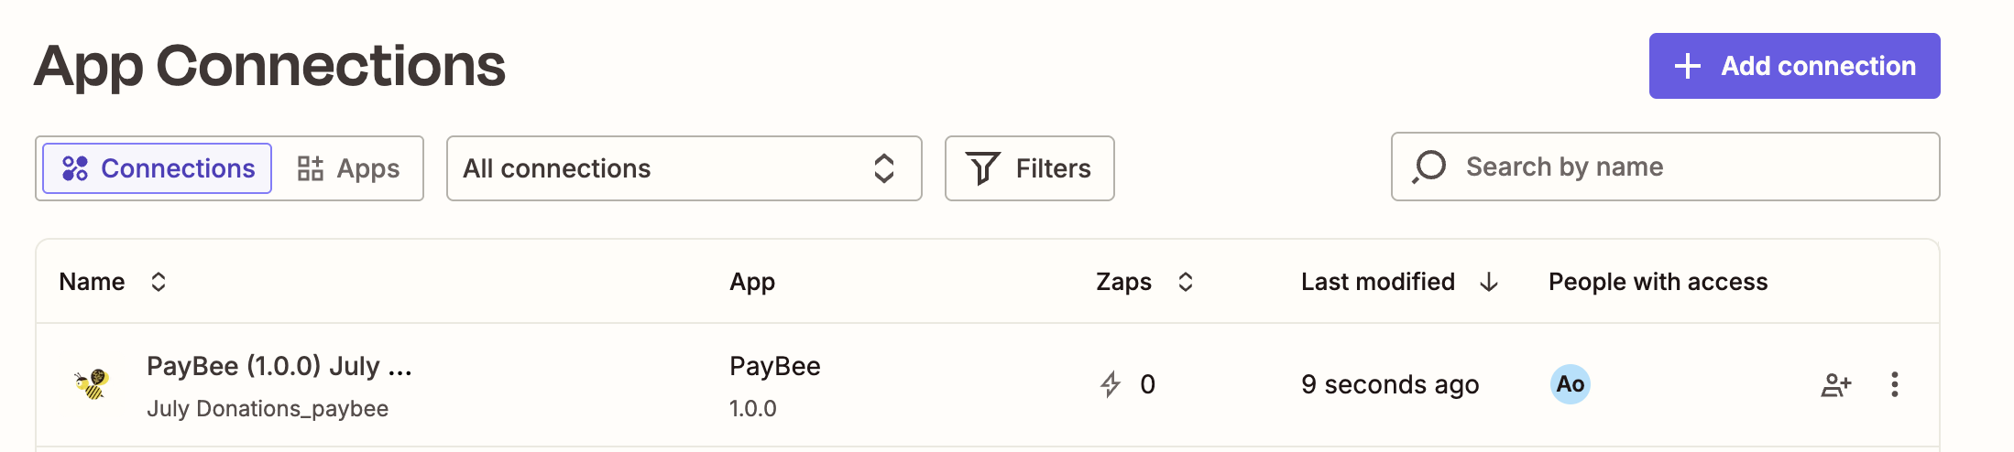This screenshot has height=452, width=2014.
Task: Click the share access person-plus icon
Action: click(1835, 384)
